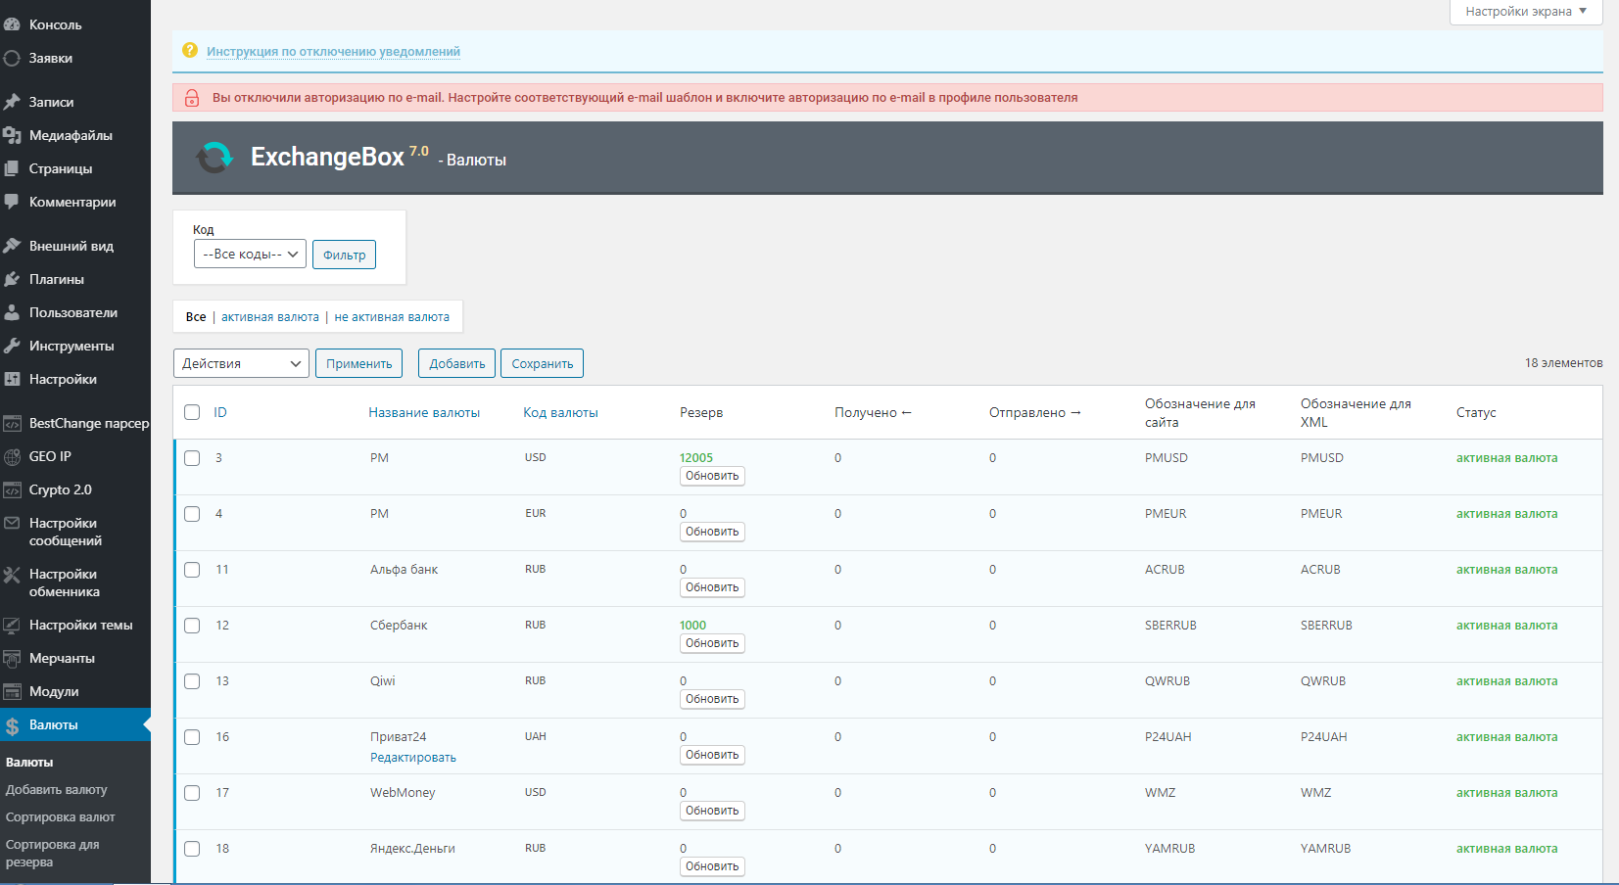This screenshot has height=885, width=1619.
Task: Select the WebMoney row checkbox
Action: point(192,793)
